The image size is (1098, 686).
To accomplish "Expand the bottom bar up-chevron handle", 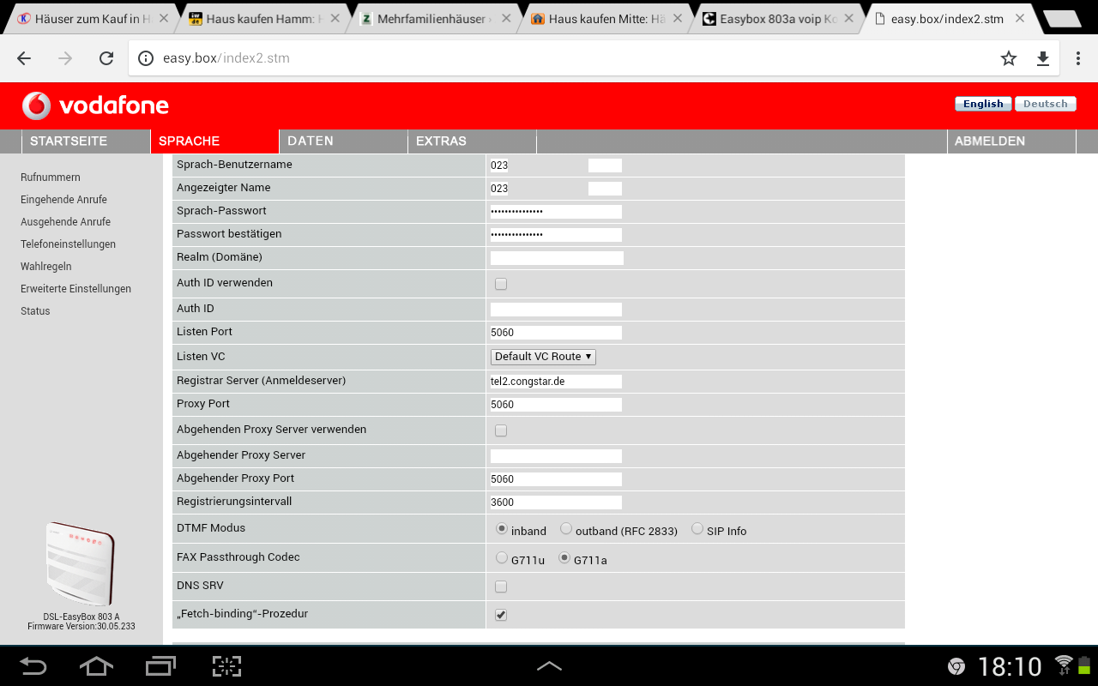I will coord(549,666).
